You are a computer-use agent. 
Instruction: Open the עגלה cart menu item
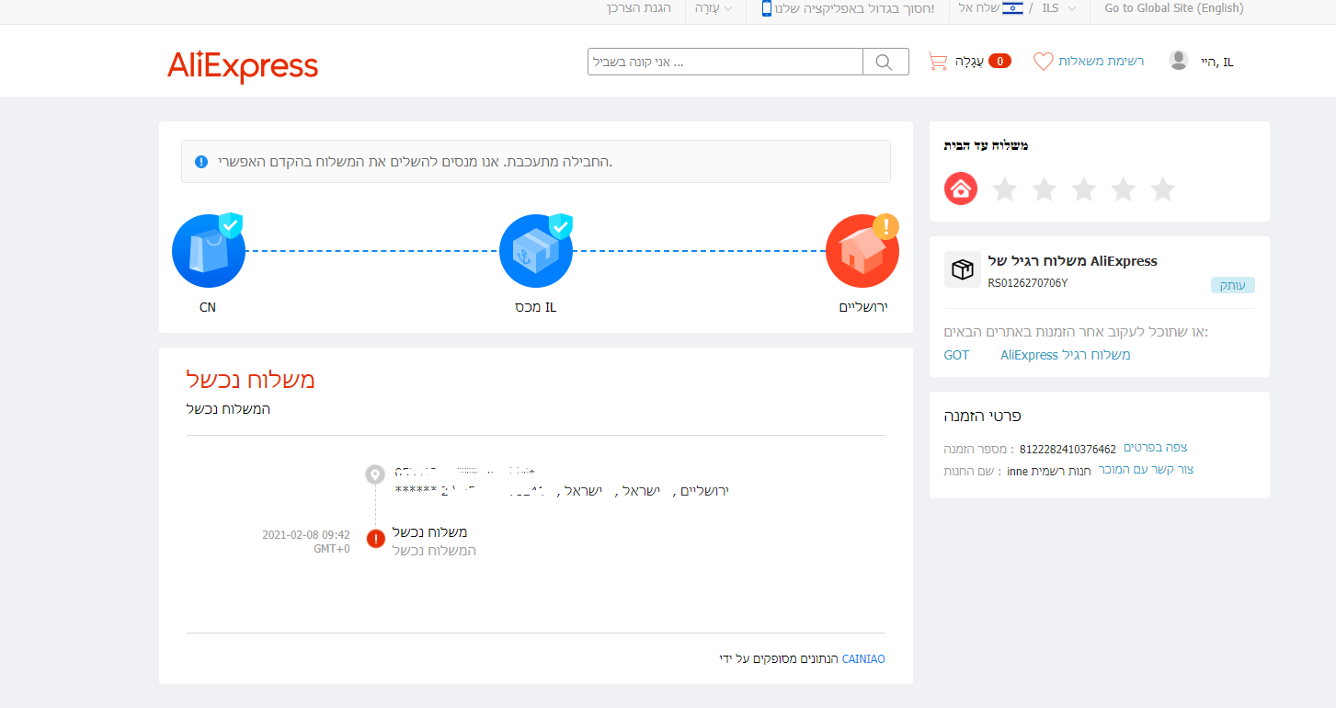(x=969, y=62)
